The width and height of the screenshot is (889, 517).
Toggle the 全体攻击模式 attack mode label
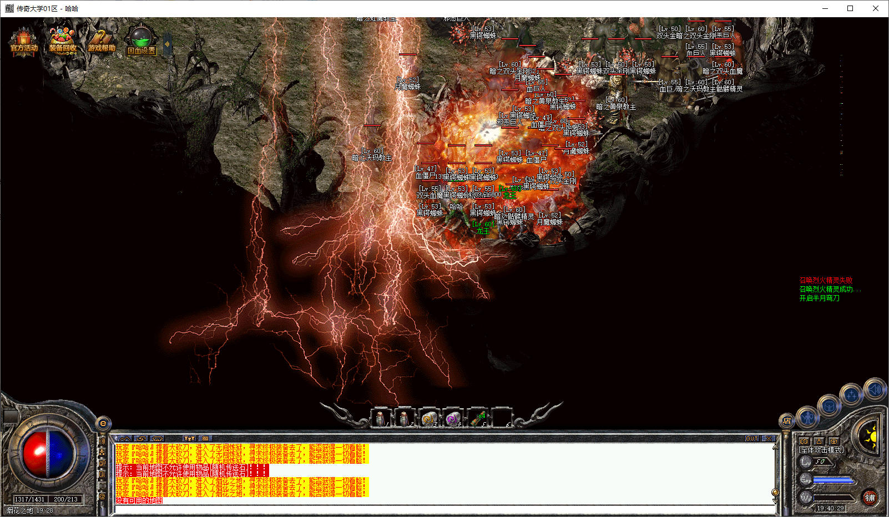point(821,450)
